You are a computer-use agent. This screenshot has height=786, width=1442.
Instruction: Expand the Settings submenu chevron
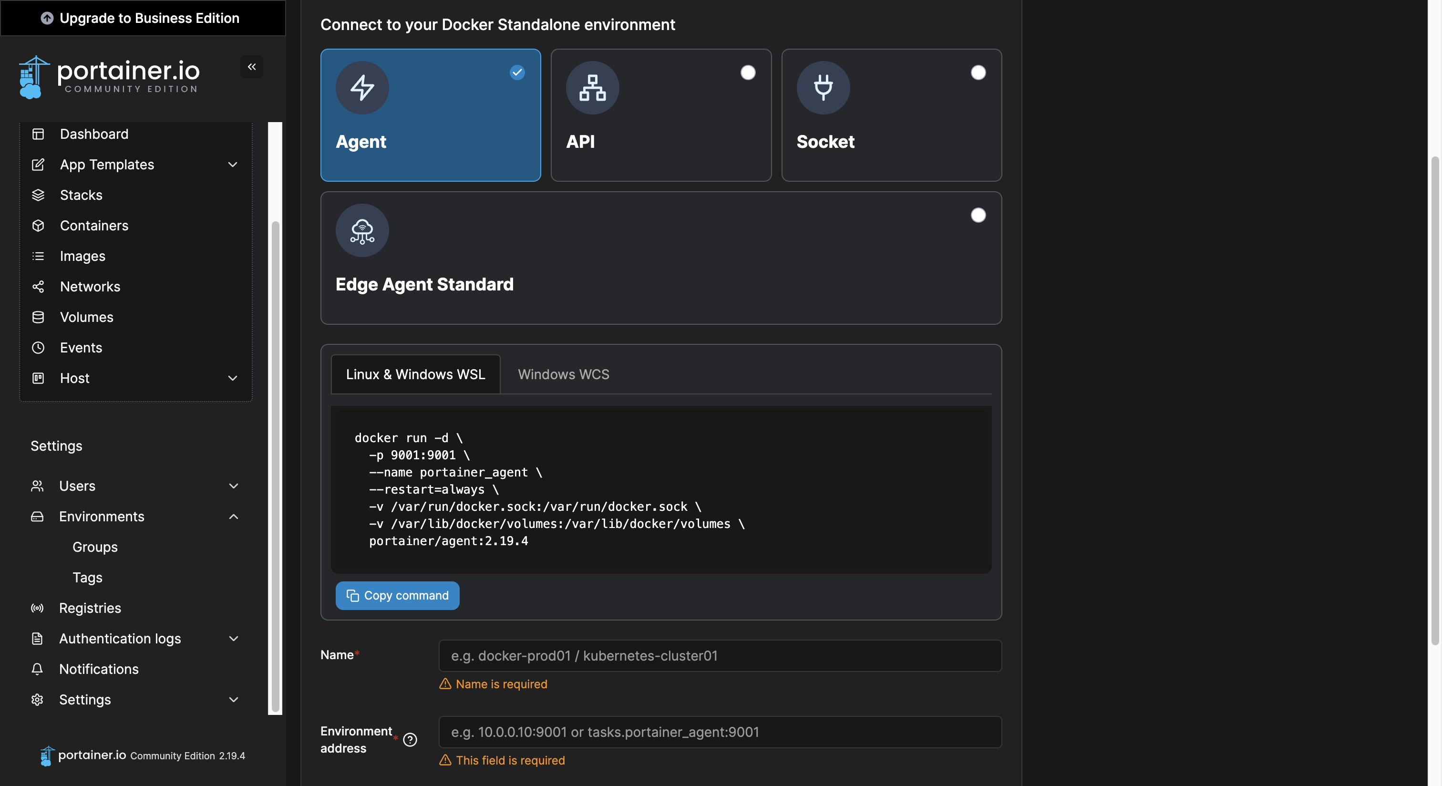pyautogui.click(x=234, y=700)
